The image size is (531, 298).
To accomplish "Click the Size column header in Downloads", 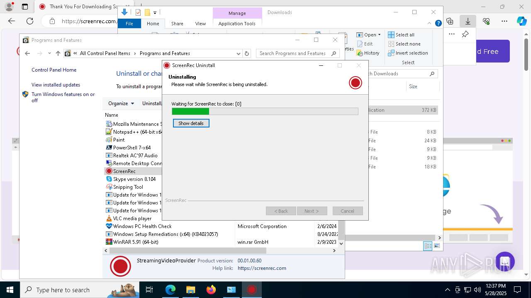I will click(413, 87).
